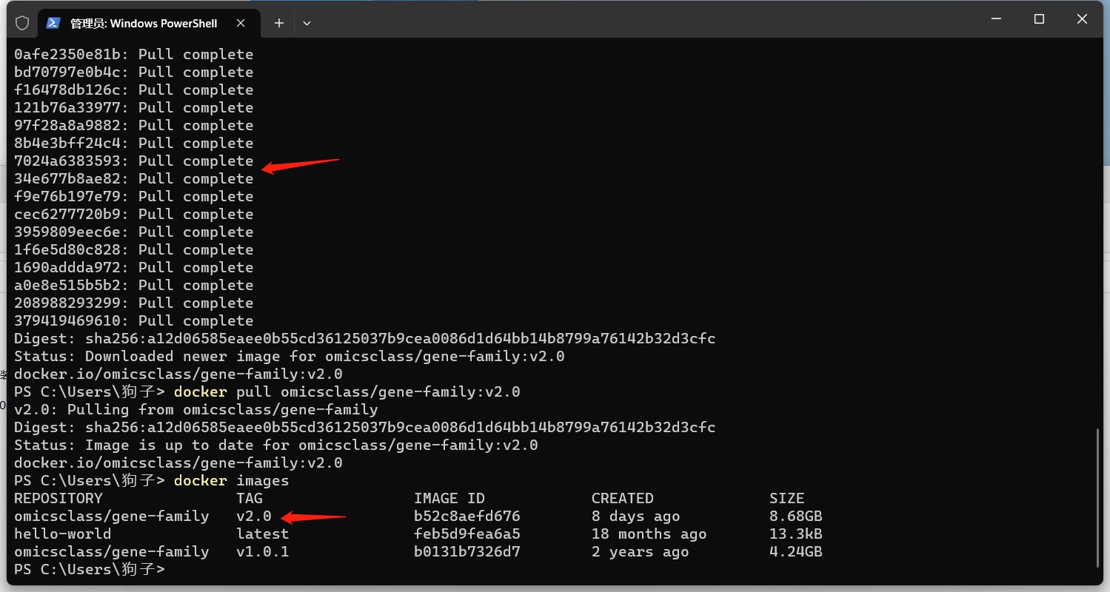Close the terminal window
Screen dimensions: 1110x592
pos(1083,19)
